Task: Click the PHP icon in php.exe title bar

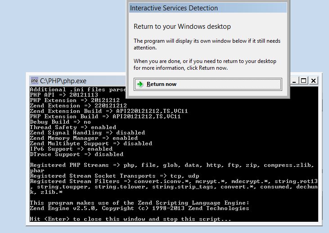Action: (x=34, y=81)
